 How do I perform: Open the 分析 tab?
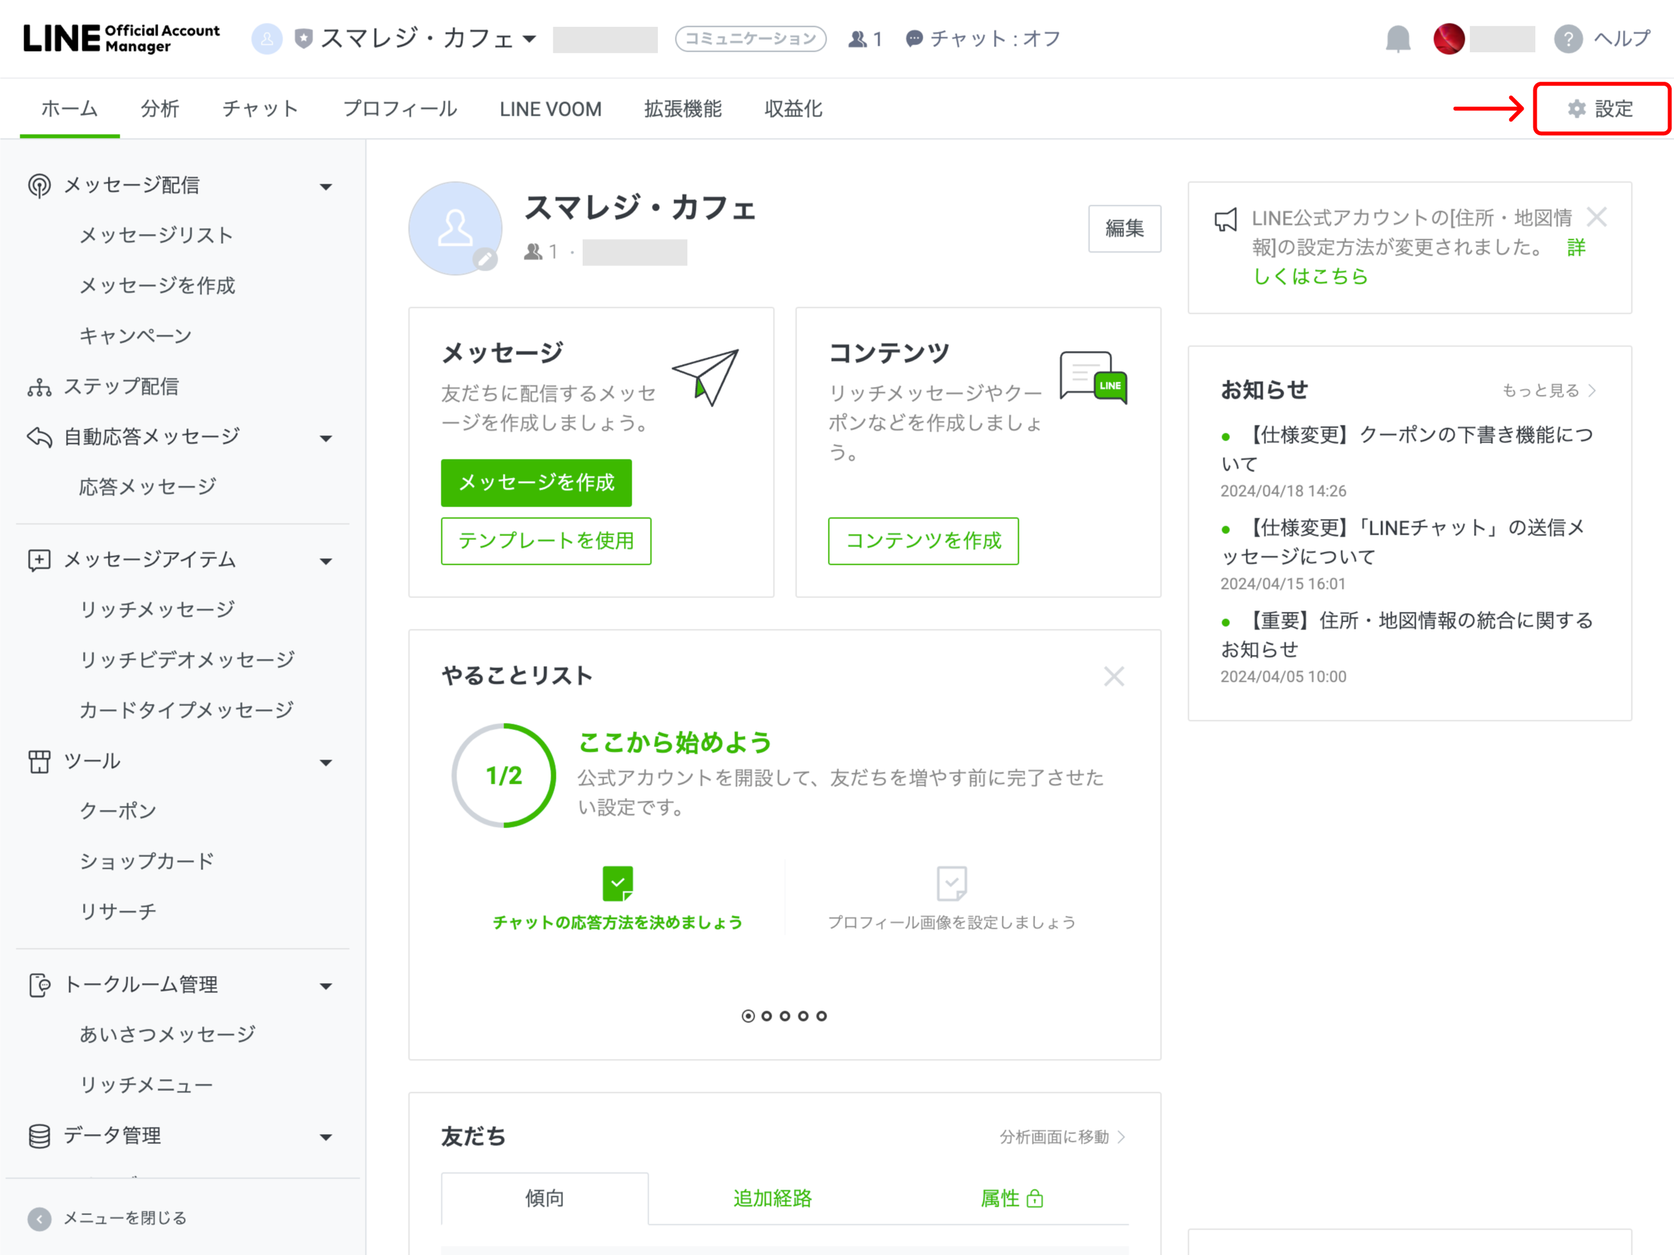click(x=160, y=109)
